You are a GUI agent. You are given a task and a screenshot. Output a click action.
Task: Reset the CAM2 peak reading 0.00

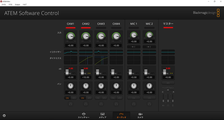[x=86, y=68]
